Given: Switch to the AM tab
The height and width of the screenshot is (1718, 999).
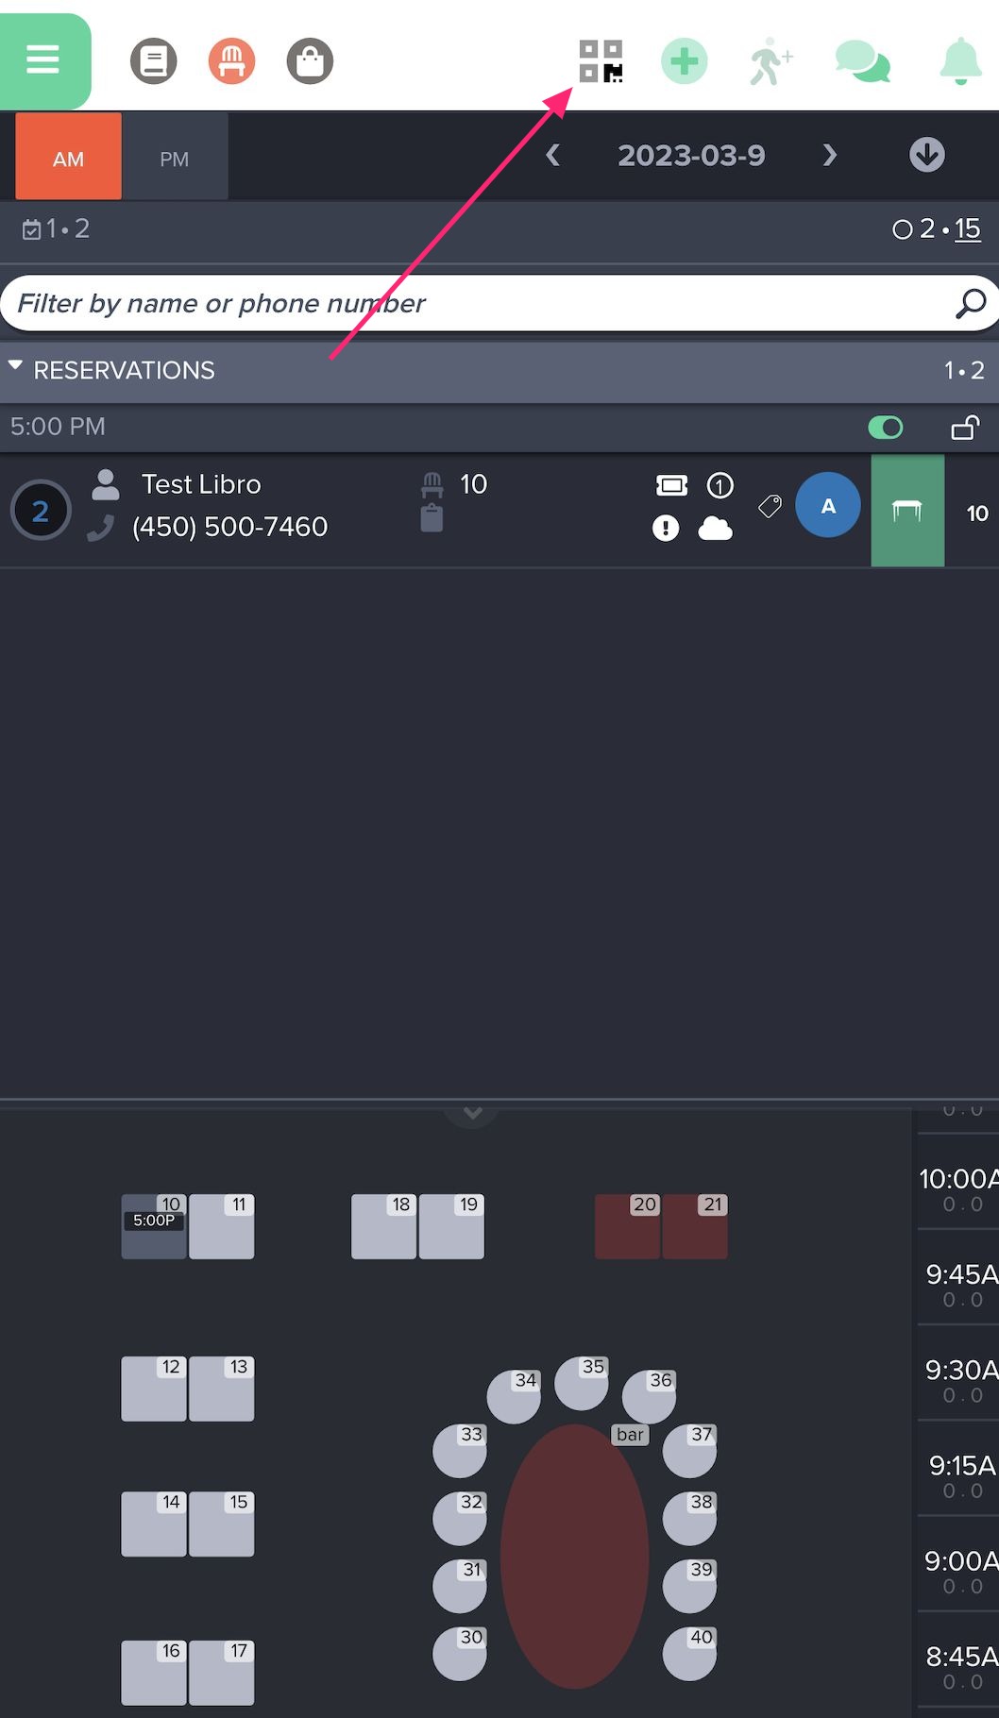Looking at the screenshot, I should (x=68, y=158).
